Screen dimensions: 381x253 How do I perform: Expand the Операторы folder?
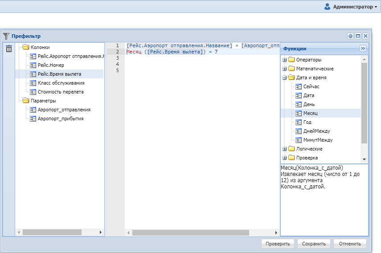pos(284,60)
